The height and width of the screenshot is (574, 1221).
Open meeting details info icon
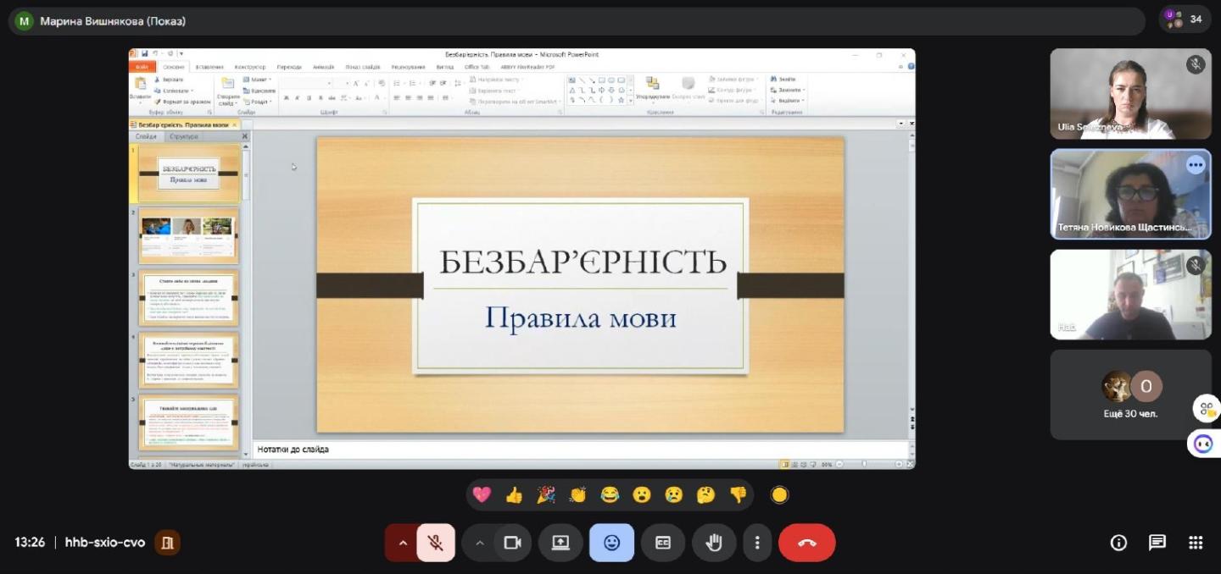point(1118,543)
